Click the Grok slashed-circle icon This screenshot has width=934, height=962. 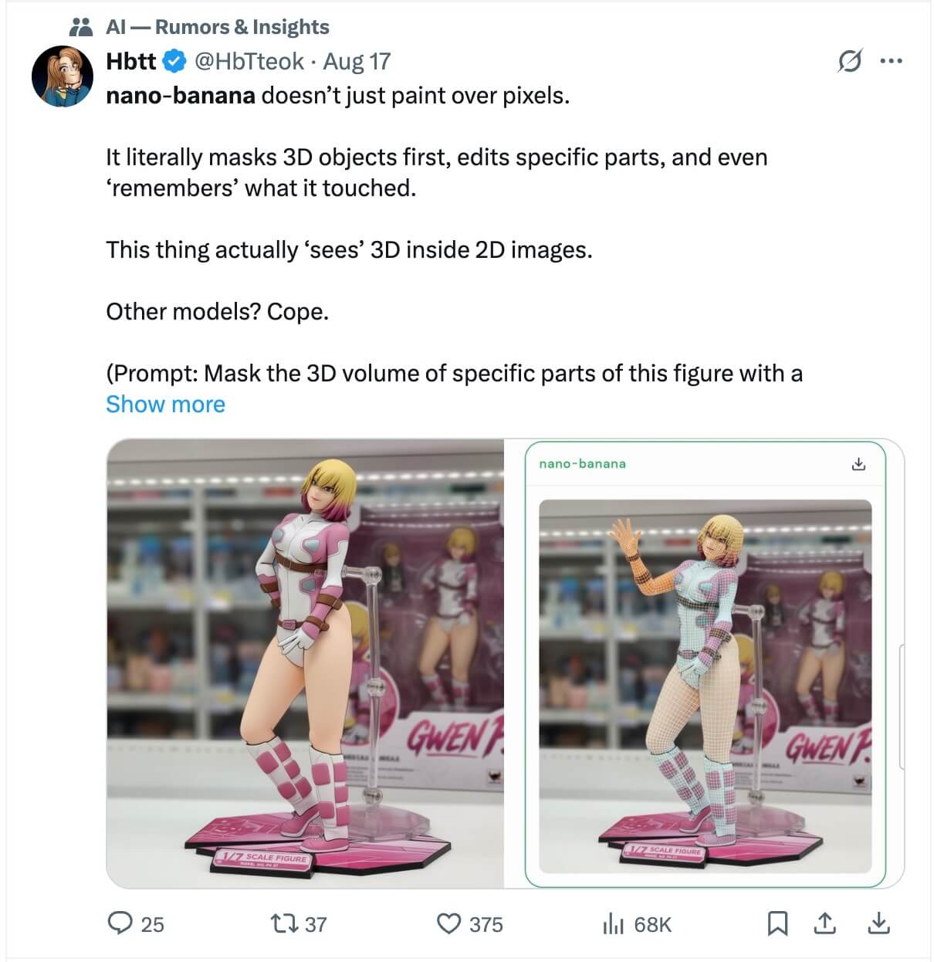pyautogui.click(x=849, y=61)
